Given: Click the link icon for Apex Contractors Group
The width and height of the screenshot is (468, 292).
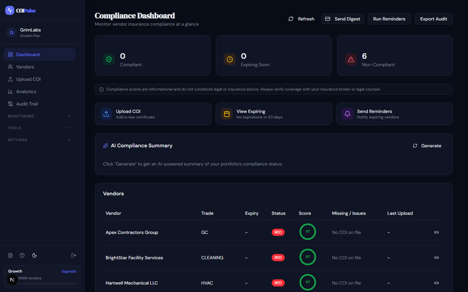Looking at the screenshot, I should [x=436, y=232].
